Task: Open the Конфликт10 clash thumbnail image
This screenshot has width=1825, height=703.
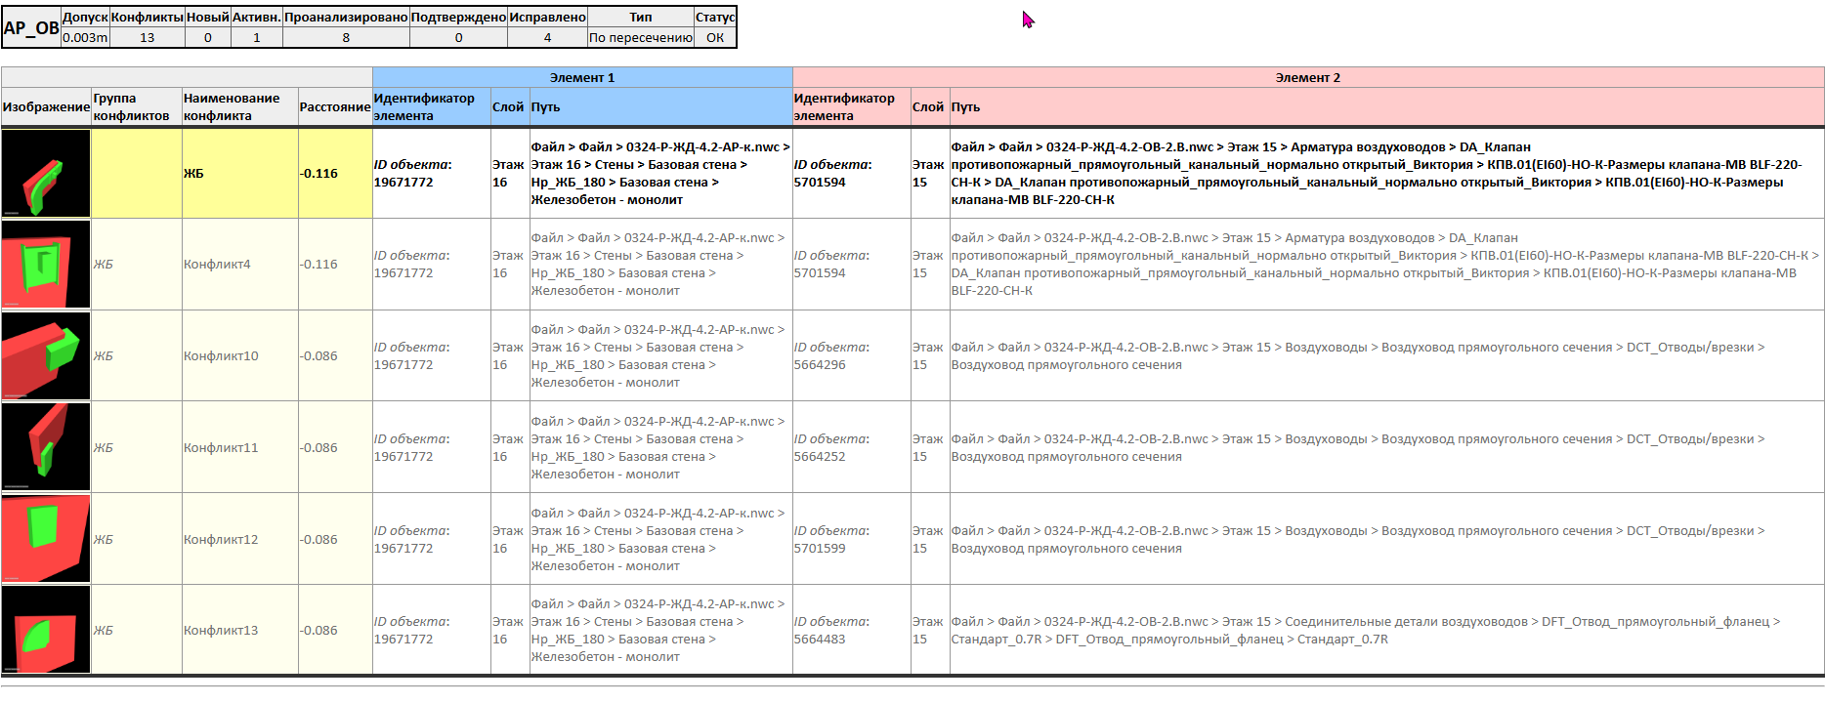Action: click(46, 355)
